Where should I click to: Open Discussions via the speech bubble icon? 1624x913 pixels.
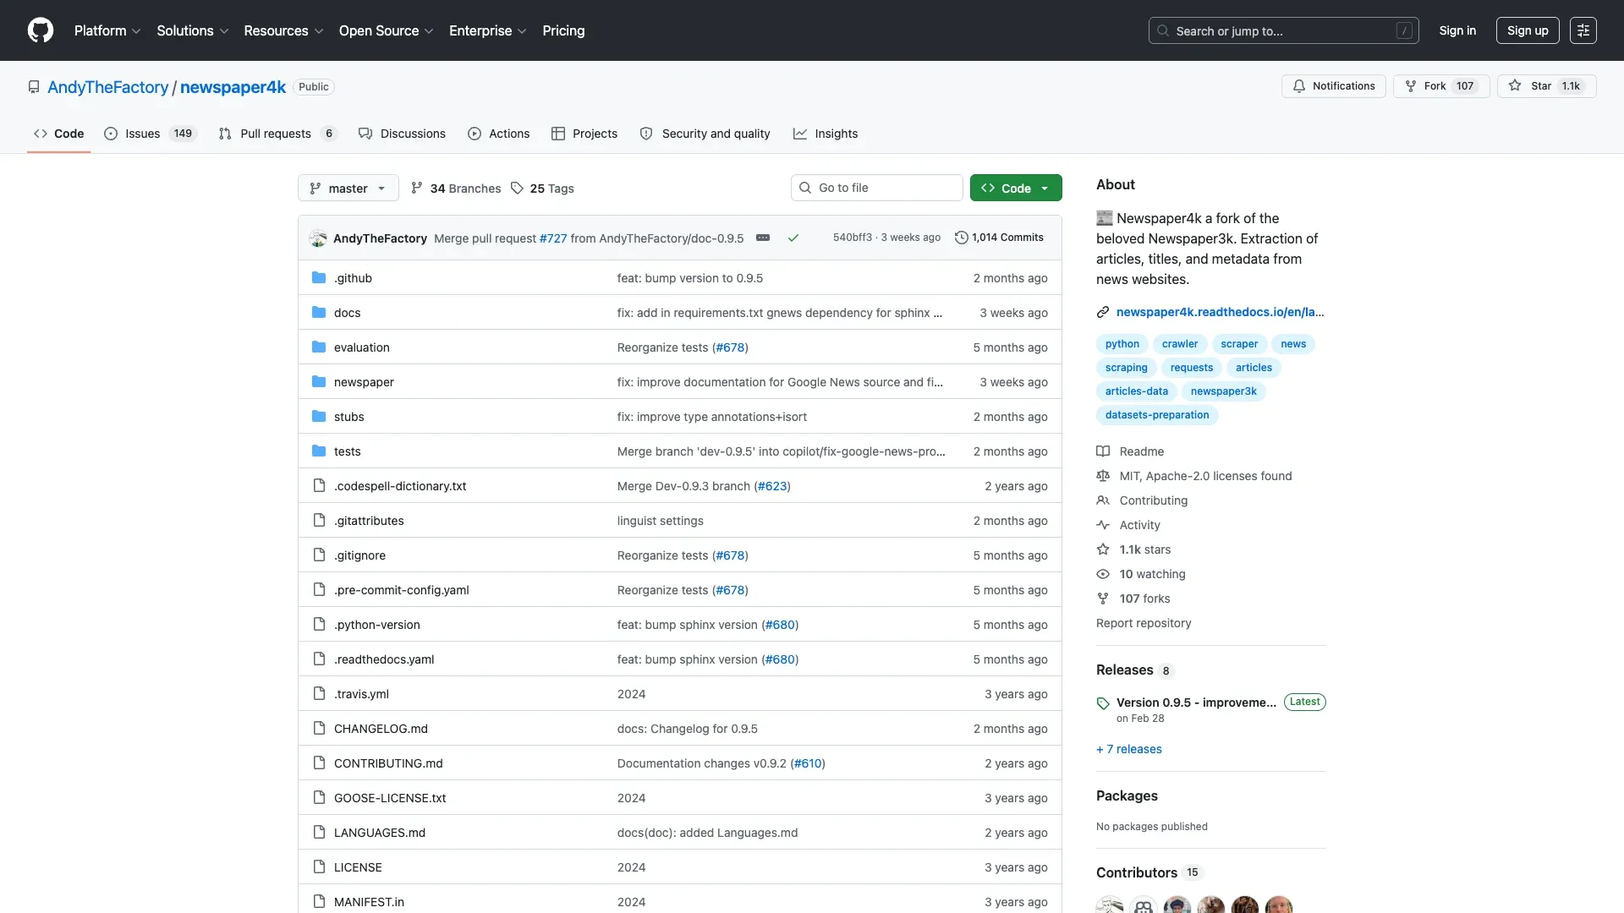pos(365,134)
